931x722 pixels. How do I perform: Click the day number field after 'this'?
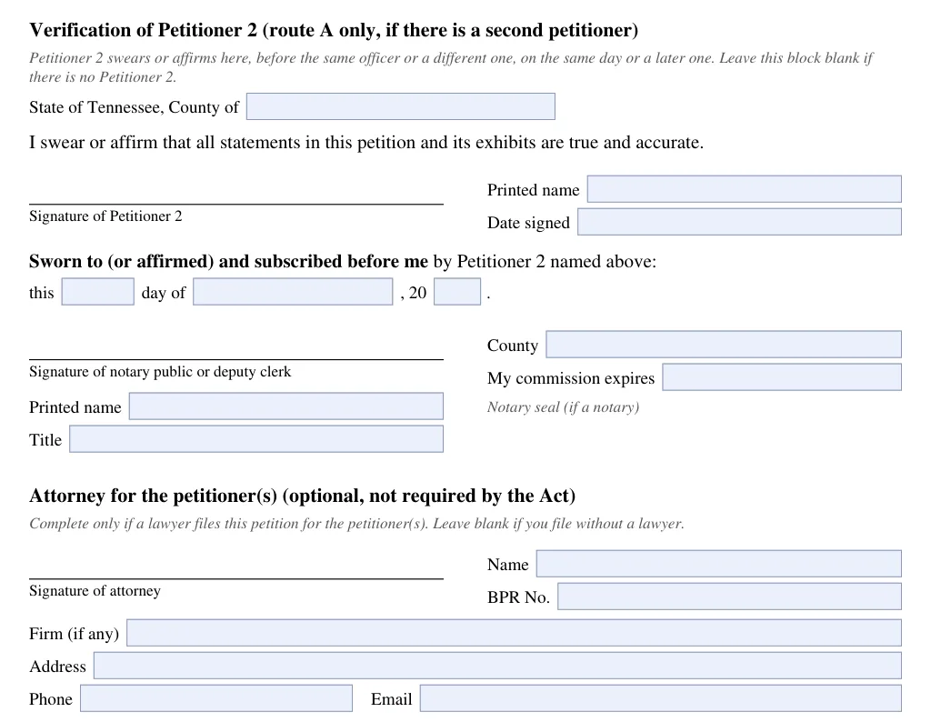tap(98, 292)
